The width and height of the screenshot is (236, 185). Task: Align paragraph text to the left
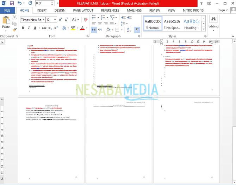pyautogui.click(x=94, y=24)
